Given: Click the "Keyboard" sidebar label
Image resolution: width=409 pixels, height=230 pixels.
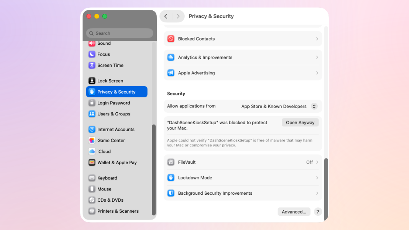Looking at the screenshot, I should (107, 178).
